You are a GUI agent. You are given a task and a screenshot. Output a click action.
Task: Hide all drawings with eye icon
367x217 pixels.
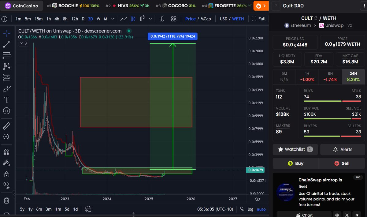(6, 185)
